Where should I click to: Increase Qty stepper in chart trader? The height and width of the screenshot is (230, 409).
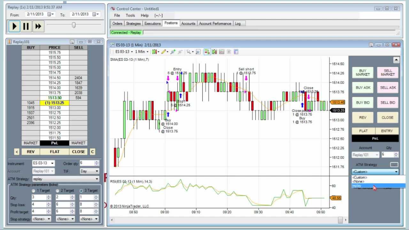pos(396,153)
